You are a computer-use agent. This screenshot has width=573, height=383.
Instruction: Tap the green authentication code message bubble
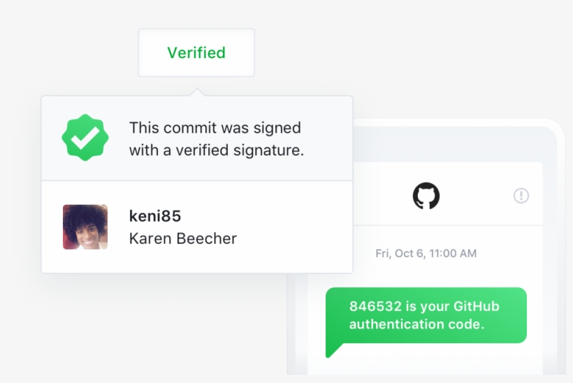coord(426,315)
